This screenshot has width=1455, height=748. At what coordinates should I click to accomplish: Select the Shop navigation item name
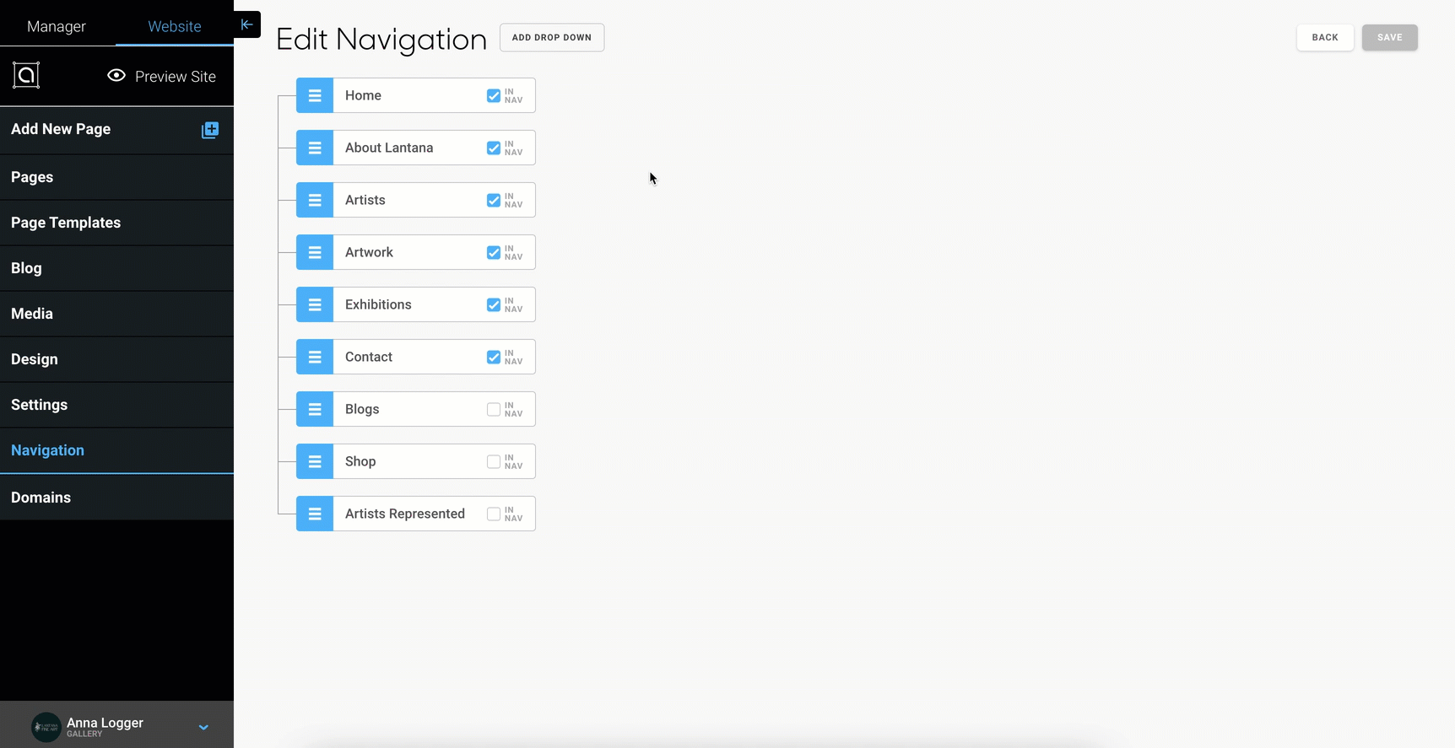tap(360, 461)
